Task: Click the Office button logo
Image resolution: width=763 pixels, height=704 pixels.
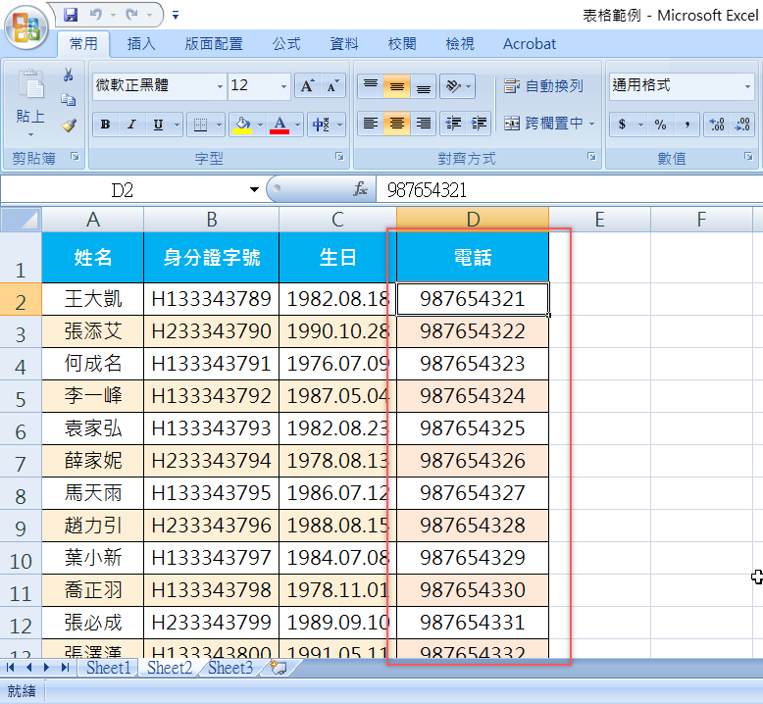Action: coord(26,27)
